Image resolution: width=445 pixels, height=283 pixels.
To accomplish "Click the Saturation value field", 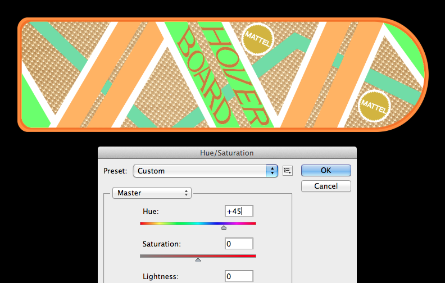I will tap(239, 244).
